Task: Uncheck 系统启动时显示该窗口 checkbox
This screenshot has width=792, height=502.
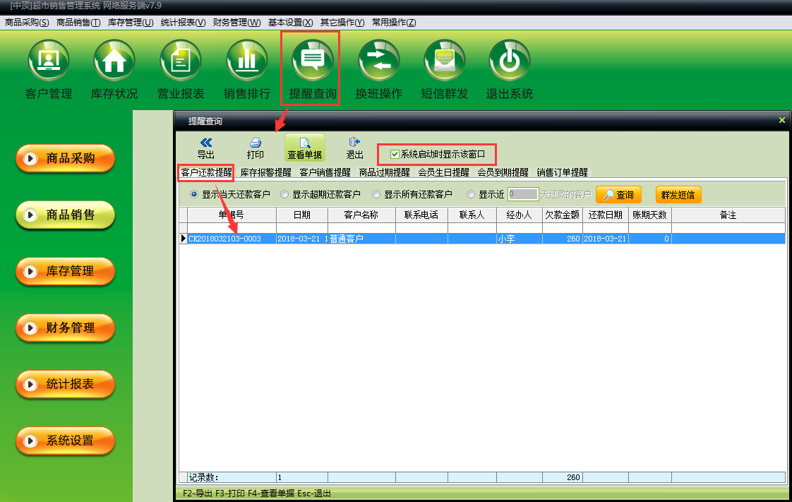Action: [395, 154]
